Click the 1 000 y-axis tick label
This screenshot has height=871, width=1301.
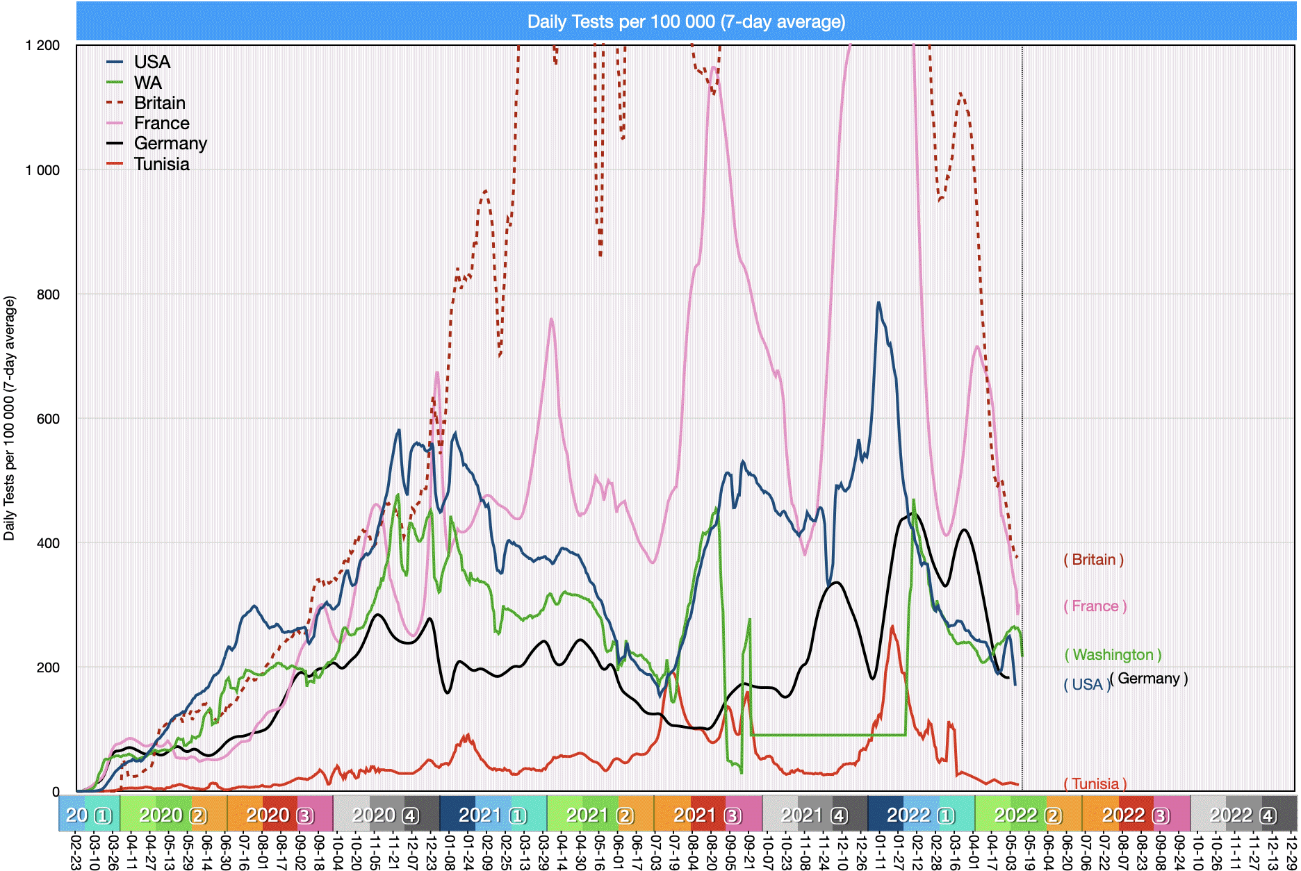tap(42, 171)
